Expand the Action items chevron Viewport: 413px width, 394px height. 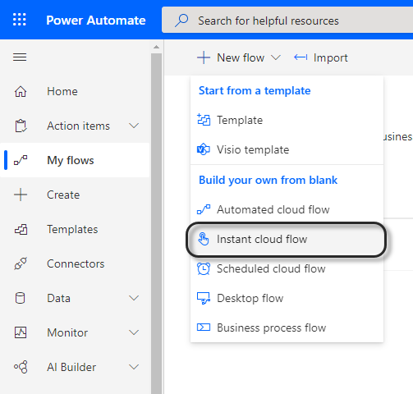click(134, 126)
